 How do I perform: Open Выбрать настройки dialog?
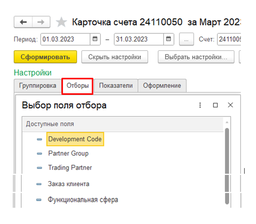(196, 57)
